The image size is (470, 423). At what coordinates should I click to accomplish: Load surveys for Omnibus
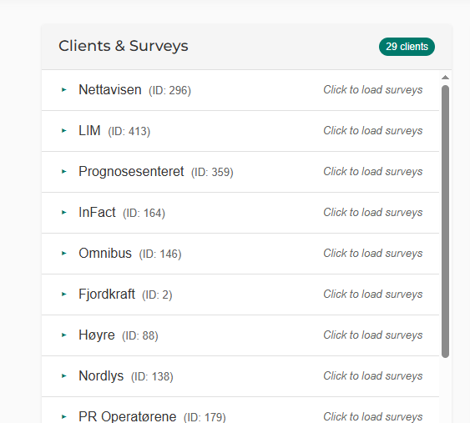[372, 254]
